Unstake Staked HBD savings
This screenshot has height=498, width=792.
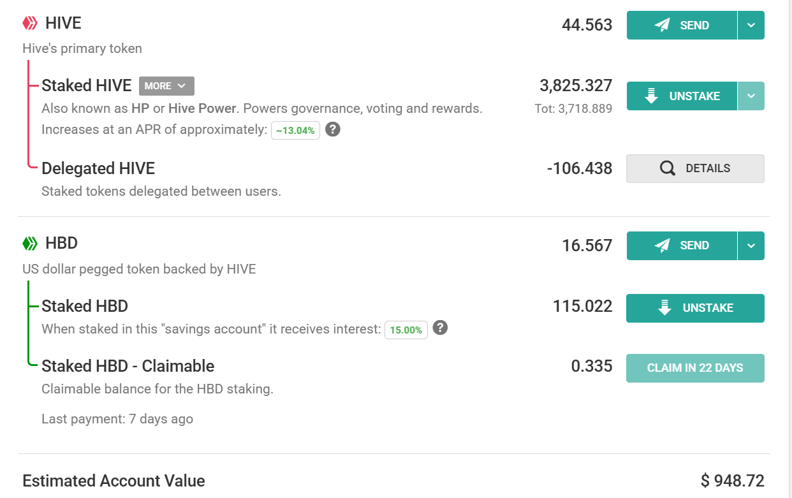(x=695, y=308)
